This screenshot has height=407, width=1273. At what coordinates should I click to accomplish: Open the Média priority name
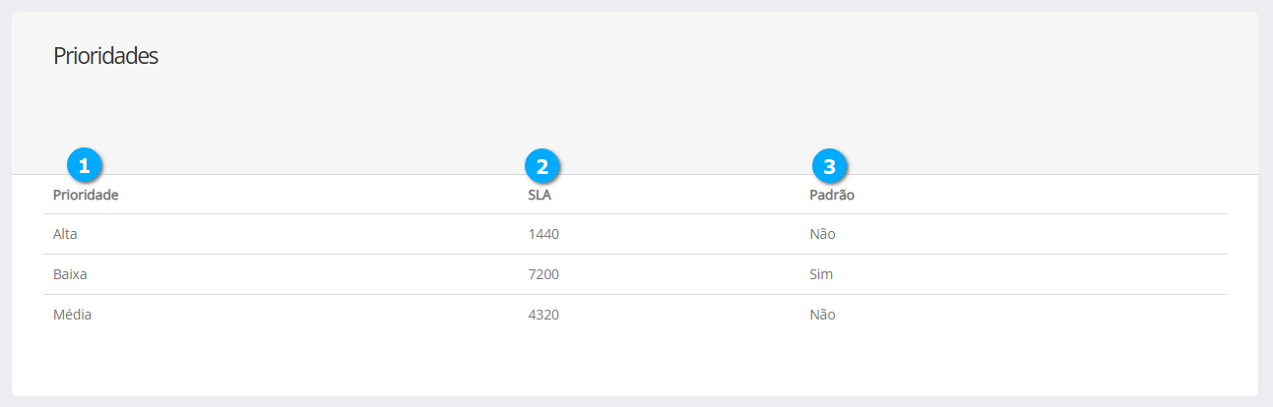72,315
